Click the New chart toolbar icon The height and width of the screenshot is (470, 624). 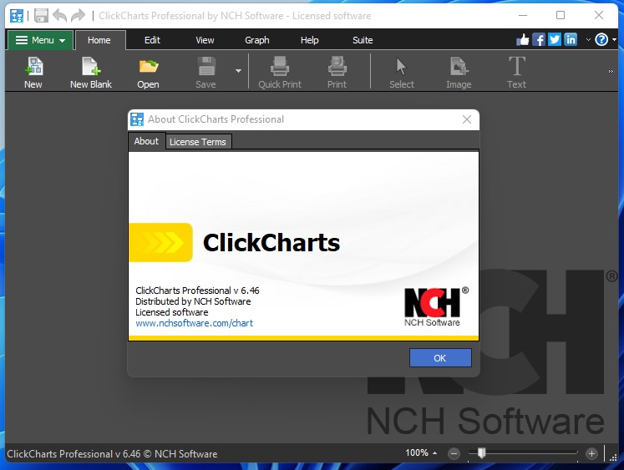click(x=33, y=73)
